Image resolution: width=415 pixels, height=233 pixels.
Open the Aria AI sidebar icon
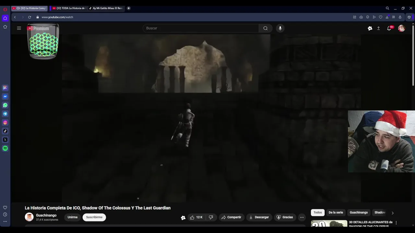click(5, 88)
